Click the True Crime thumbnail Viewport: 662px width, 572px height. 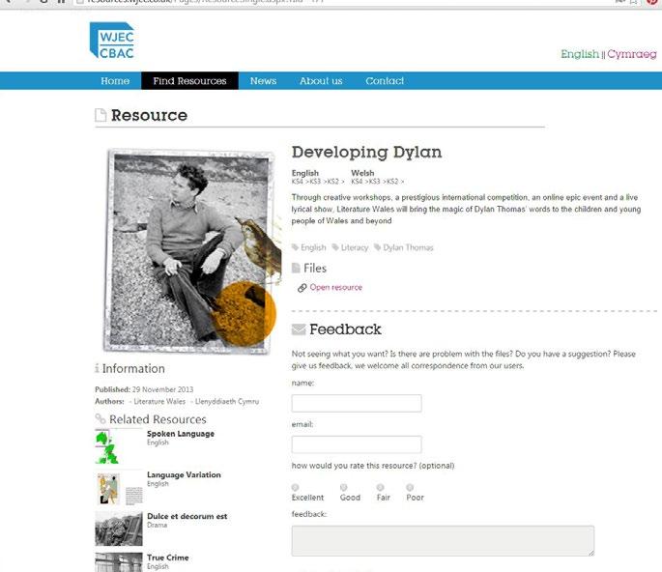click(x=119, y=562)
